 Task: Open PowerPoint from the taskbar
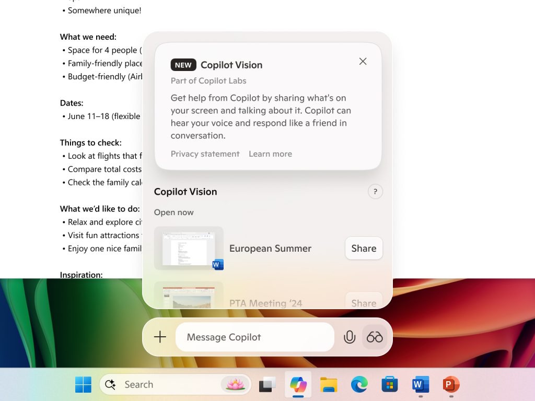[450, 384]
